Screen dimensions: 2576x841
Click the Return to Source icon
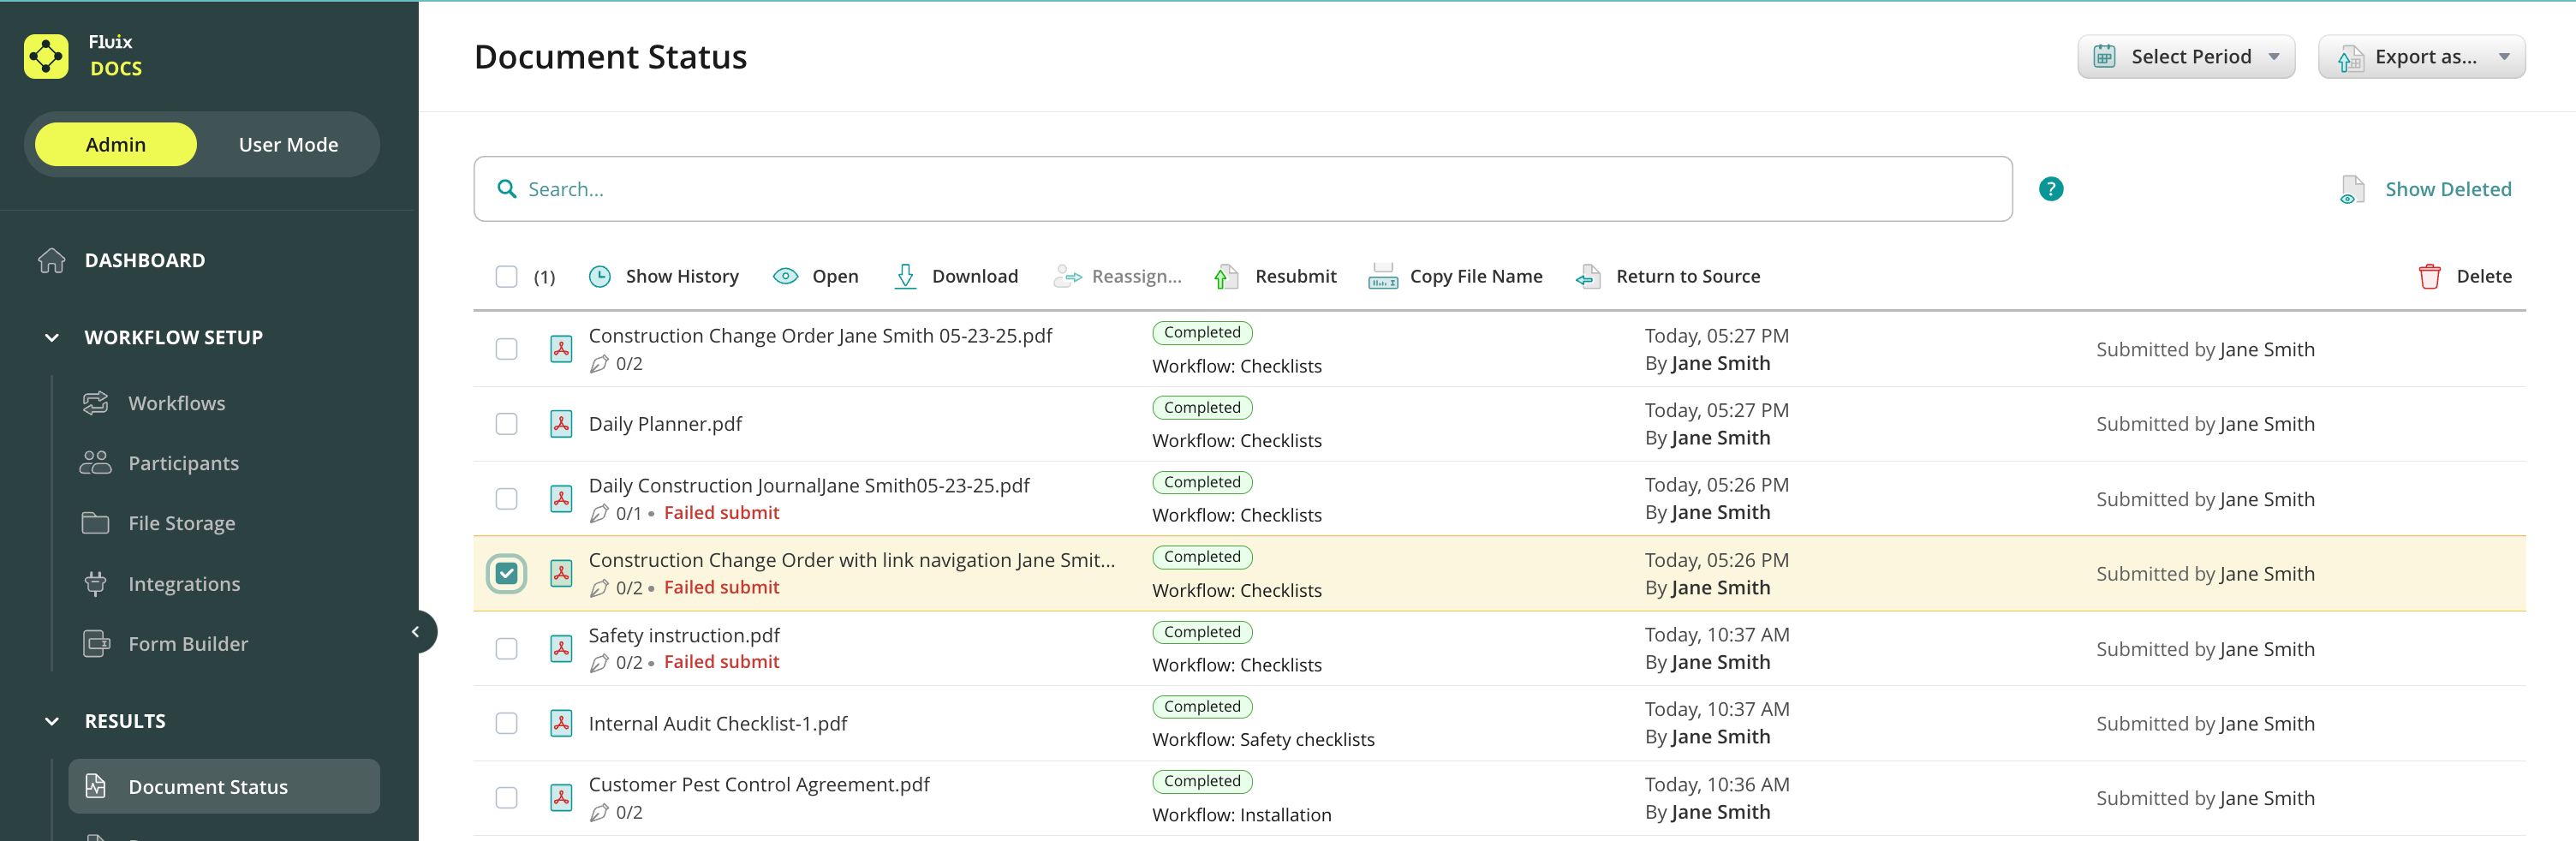[x=1588, y=277]
